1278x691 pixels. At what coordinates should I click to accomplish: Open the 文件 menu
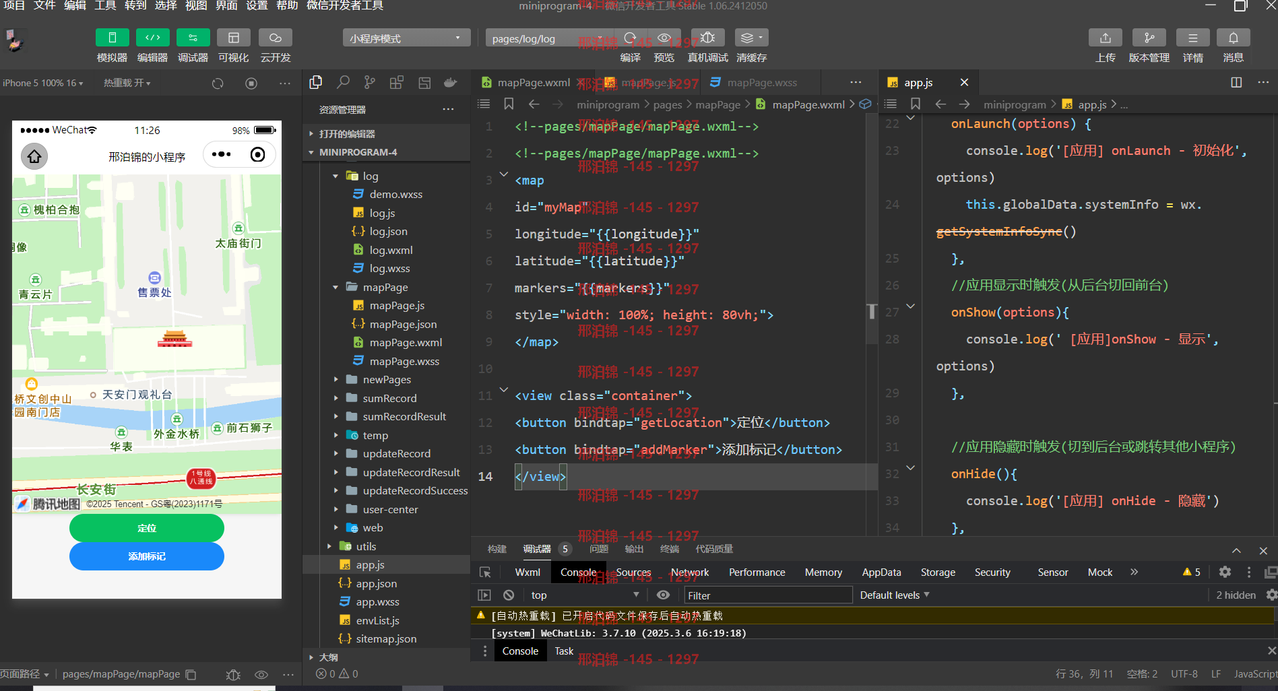[x=44, y=5]
